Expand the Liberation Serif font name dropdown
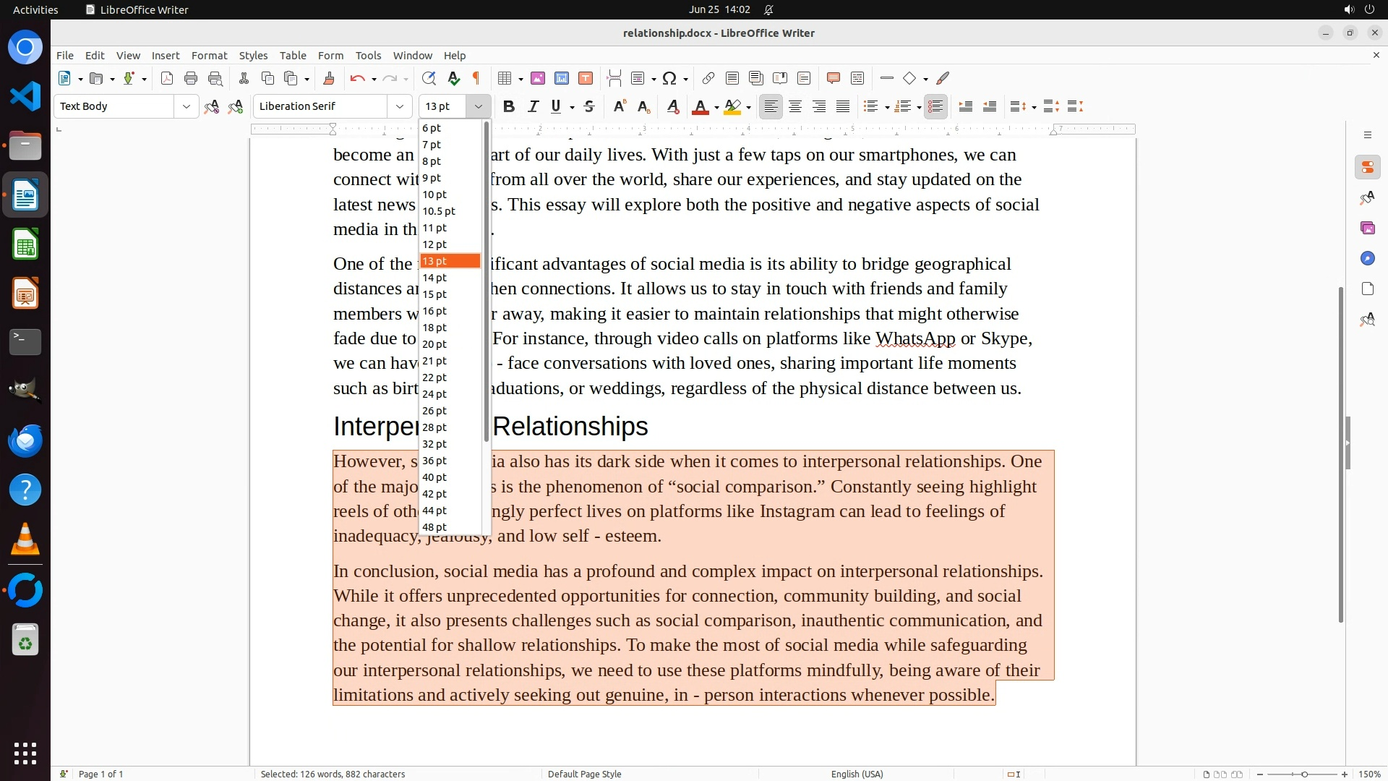This screenshot has height=781, width=1388. point(400,106)
